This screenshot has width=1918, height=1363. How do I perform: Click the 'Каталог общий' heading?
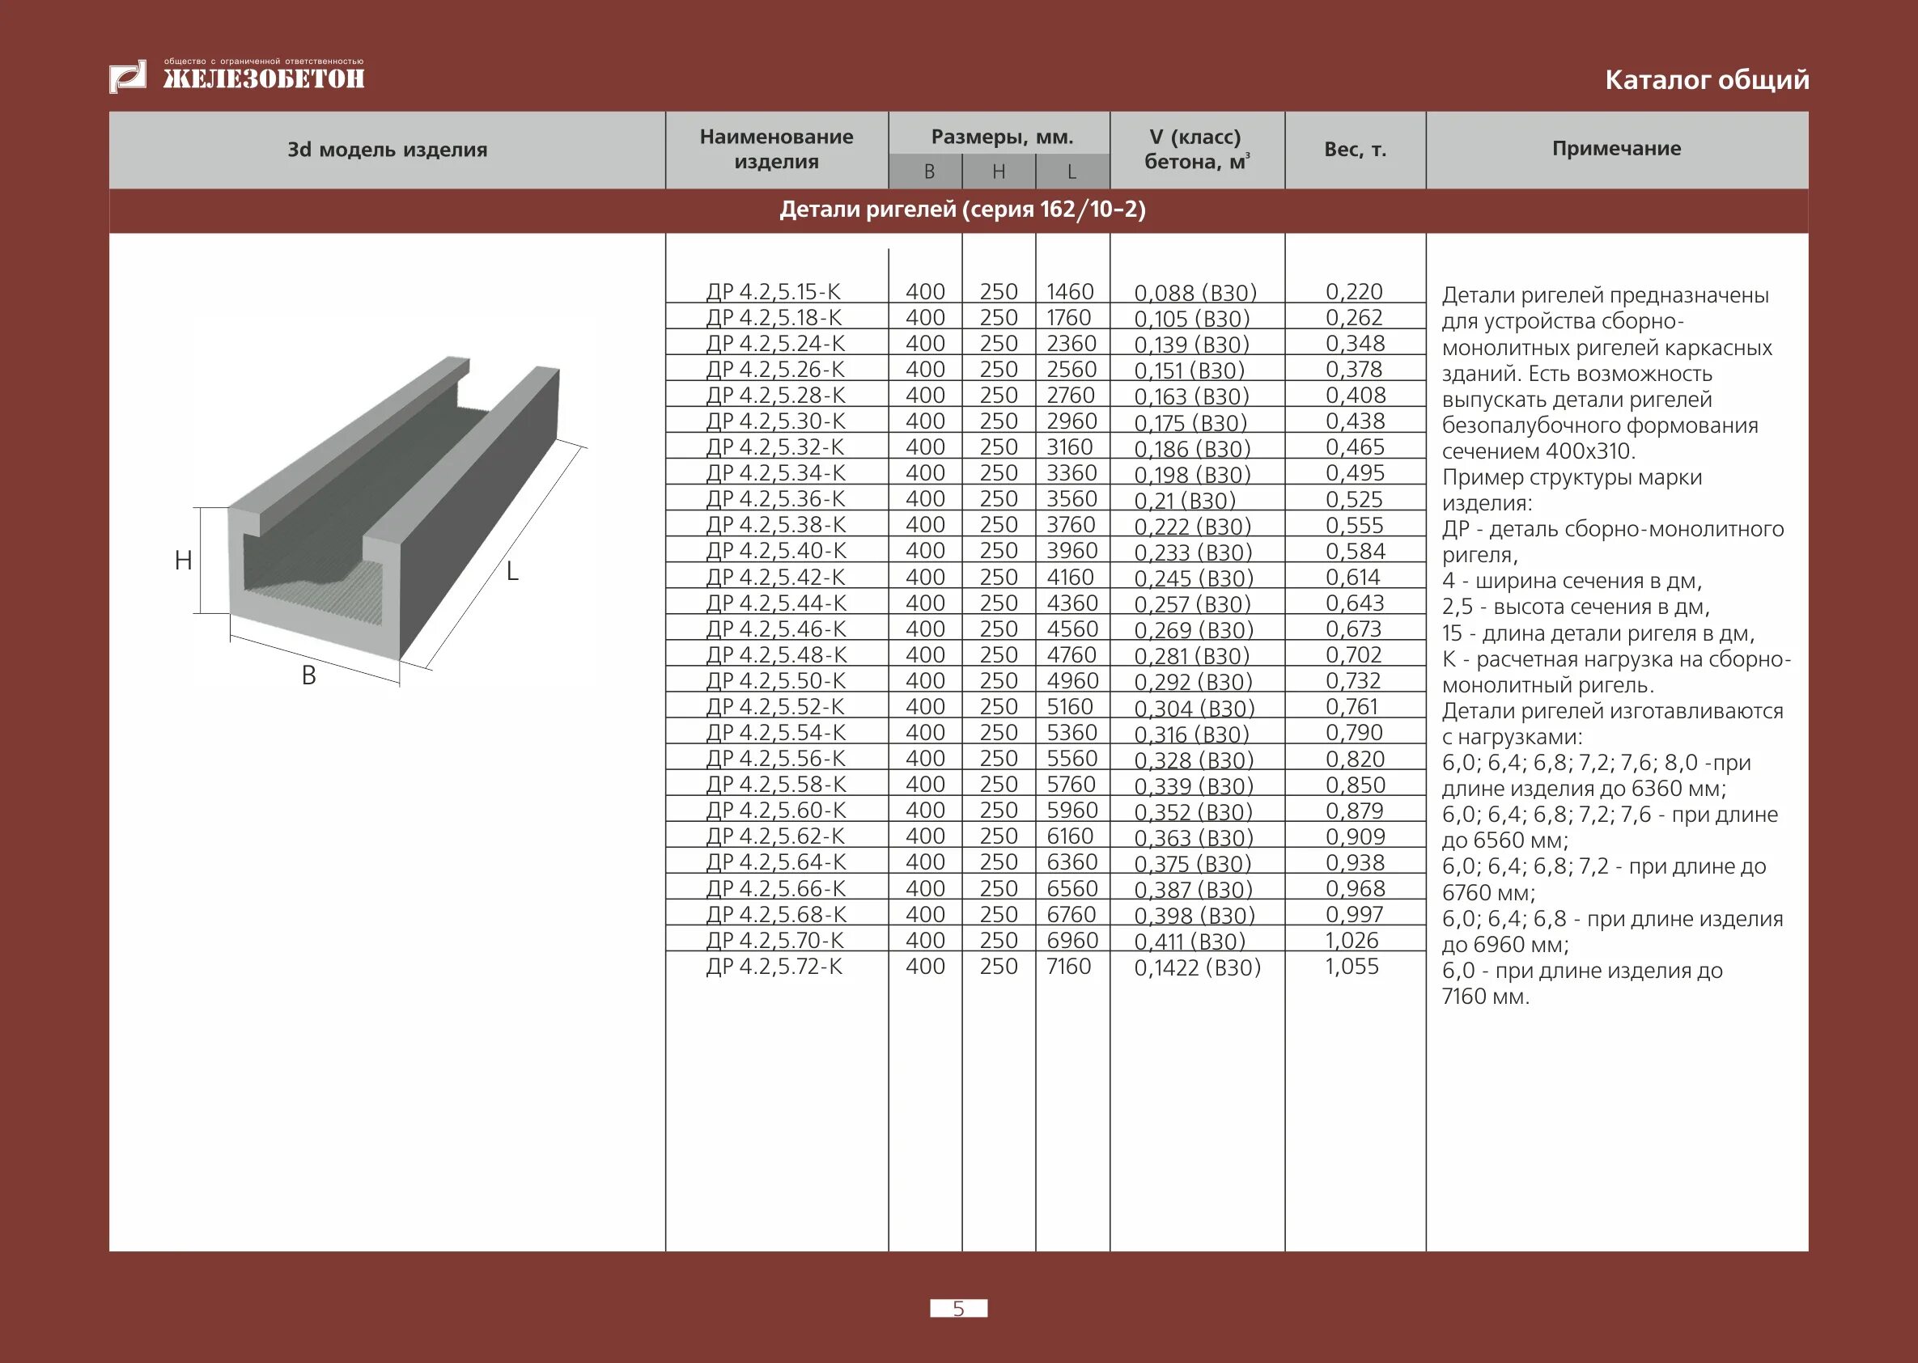pos(1708,80)
